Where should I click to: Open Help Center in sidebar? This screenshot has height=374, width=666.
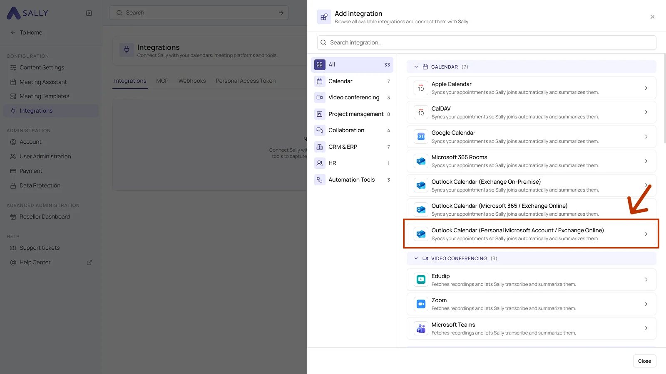coord(51,262)
